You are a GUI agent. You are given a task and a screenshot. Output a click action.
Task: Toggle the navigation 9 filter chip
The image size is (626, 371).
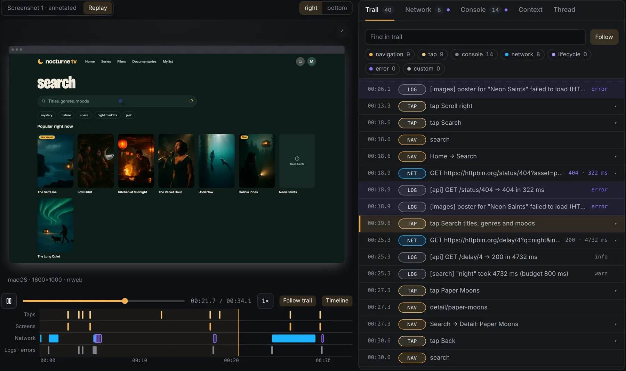tap(390, 55)
